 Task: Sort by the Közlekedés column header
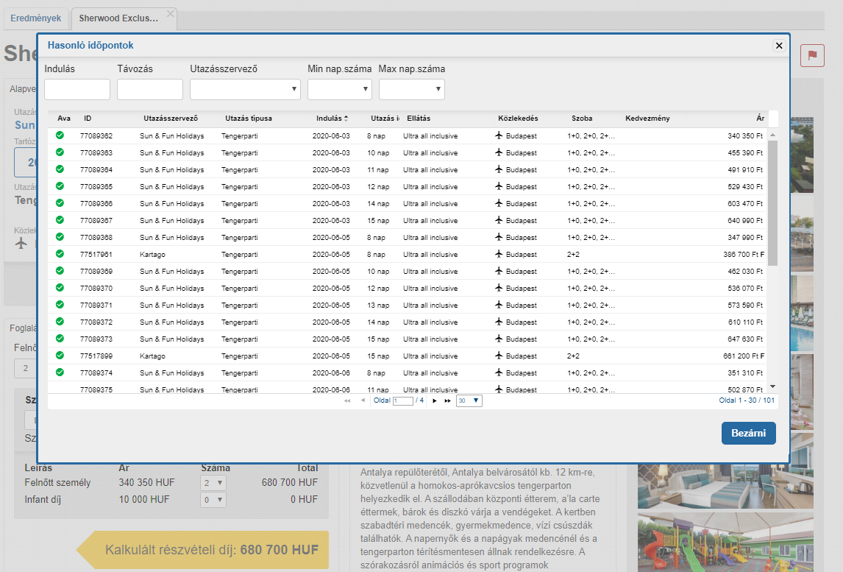(518, 119)
